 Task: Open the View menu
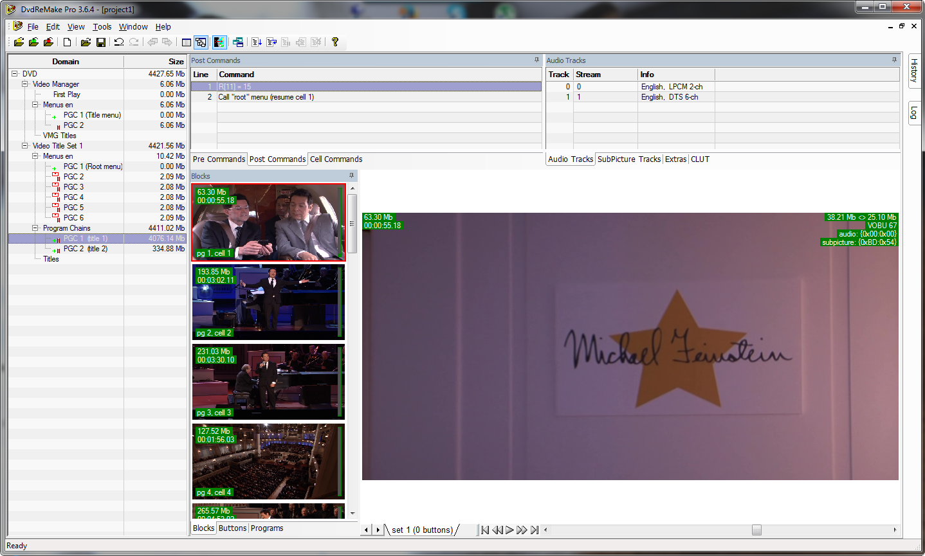point(76,27)
